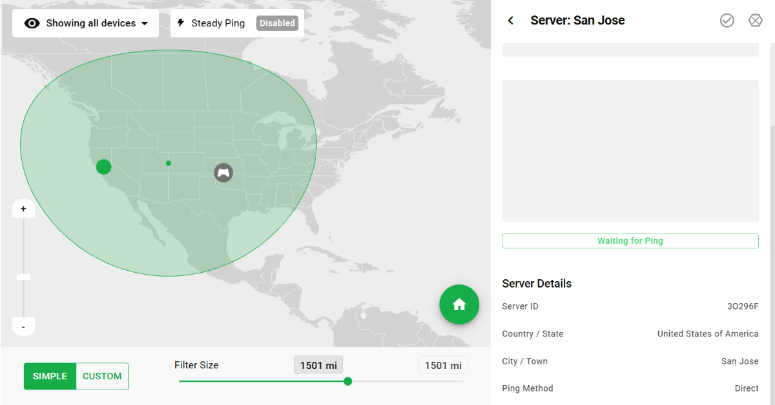Click the small green server dot on the map
The height and width of the screenshot is (405, 775).
pyautogui.click(x=169, y=163)
